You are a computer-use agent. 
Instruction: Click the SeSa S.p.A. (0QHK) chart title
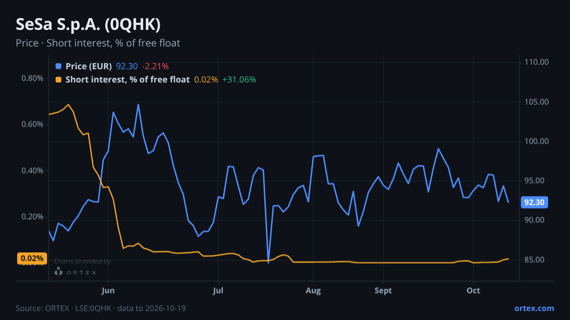[x=88, y=24]
